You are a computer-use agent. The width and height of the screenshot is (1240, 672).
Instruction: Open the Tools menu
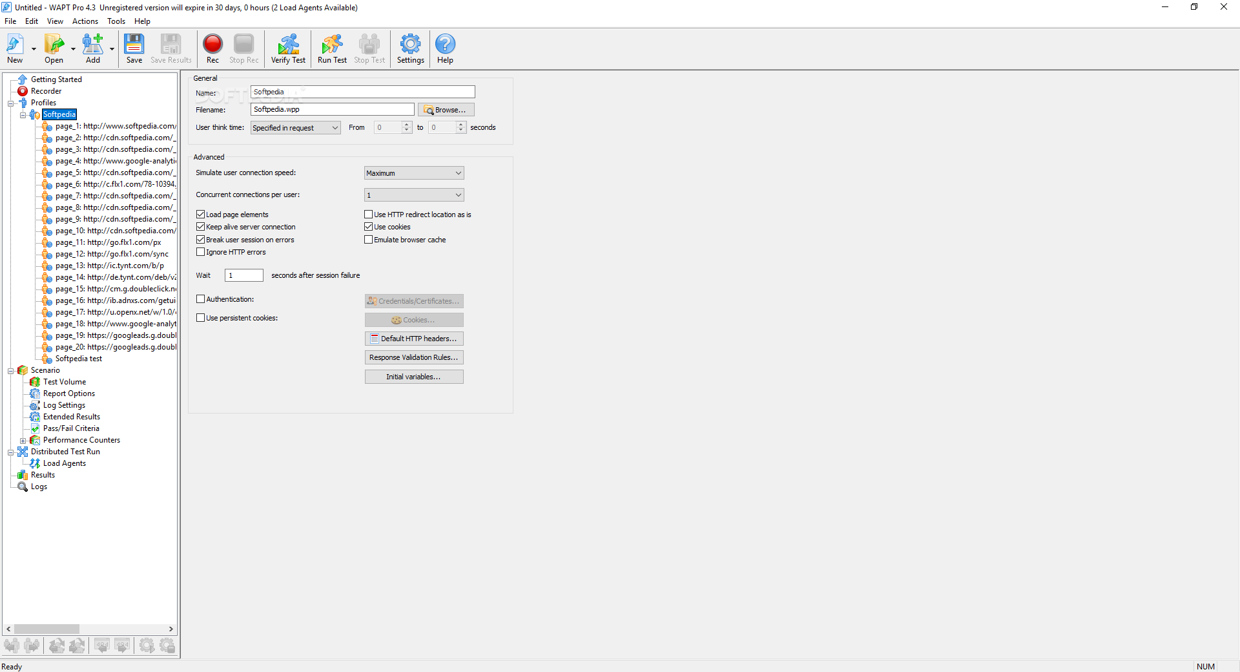pos(116,21)
